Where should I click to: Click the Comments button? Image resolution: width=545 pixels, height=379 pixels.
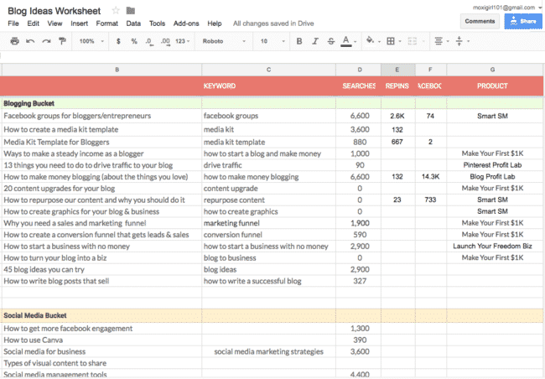(x=480, y=21)
